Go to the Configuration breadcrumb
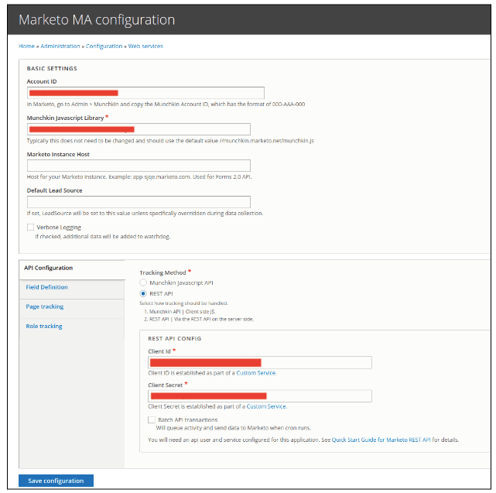Viewport: 496px width, 493px height. 104,46
